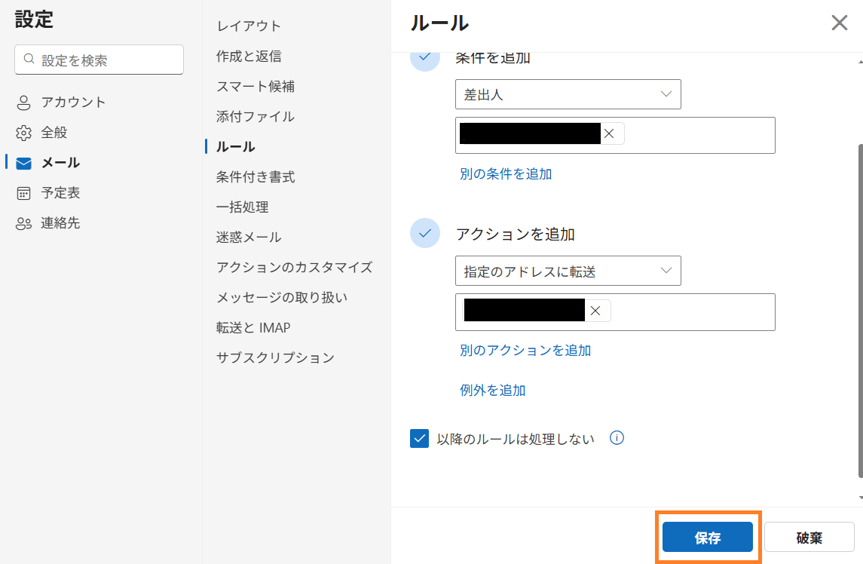
Task: Click the Calendar icon in sidebar
Action: pyautogui.click(x=24, y=193)
